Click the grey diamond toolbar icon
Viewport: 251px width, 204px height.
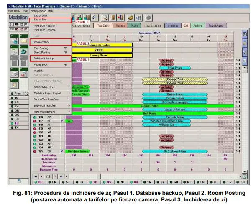tap(149, 18)
